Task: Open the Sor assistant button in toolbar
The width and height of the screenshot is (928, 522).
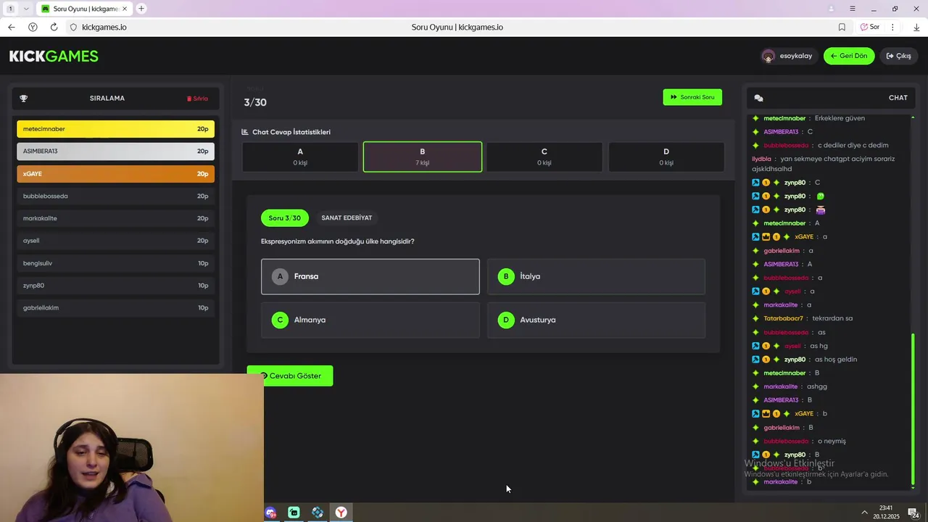Action: (870, 27)
